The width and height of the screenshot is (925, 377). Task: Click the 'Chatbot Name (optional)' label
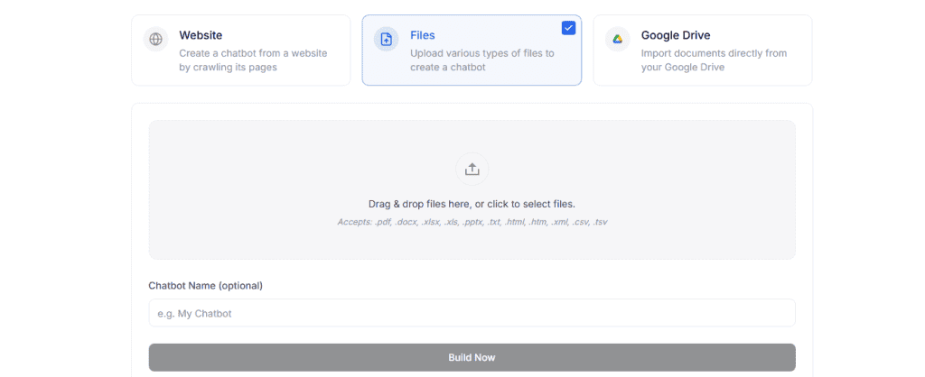(x=205, y=286)
